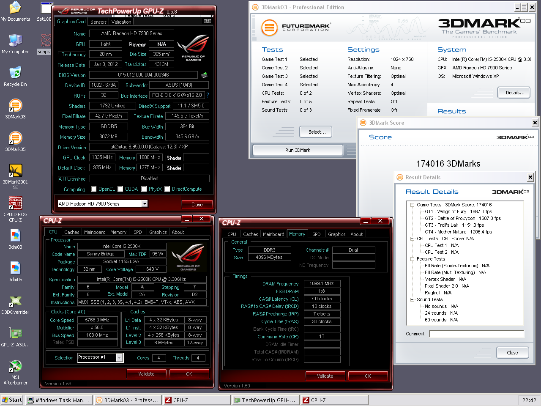Click the GPU-Z screenshot camera icon
Image resolution: width=541 pixels, height=406 pixels.
pos(207,21)
